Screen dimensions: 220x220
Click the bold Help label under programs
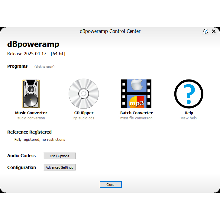(189, 113)
